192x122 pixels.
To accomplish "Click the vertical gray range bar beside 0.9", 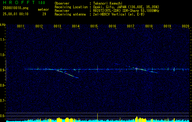I will pyautogui.click(x=6, y=70).
